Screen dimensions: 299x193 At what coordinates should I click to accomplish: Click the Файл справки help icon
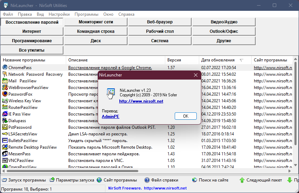(x=147, y=180)
